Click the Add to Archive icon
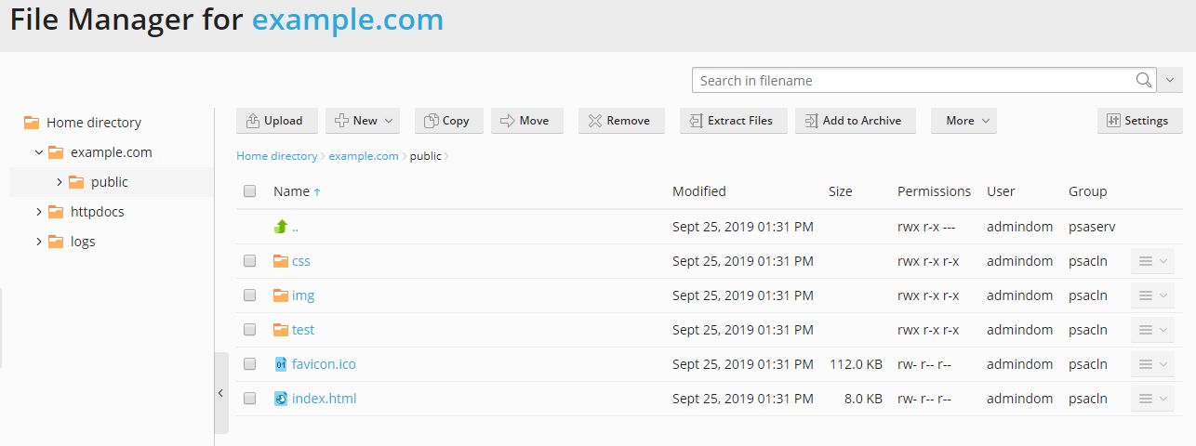1196x446 pixels. click(x=811, y=121)
